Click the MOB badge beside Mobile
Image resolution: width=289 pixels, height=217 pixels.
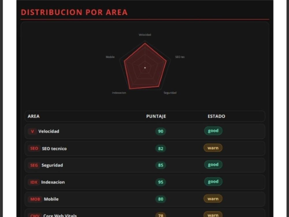coord(35,199)
